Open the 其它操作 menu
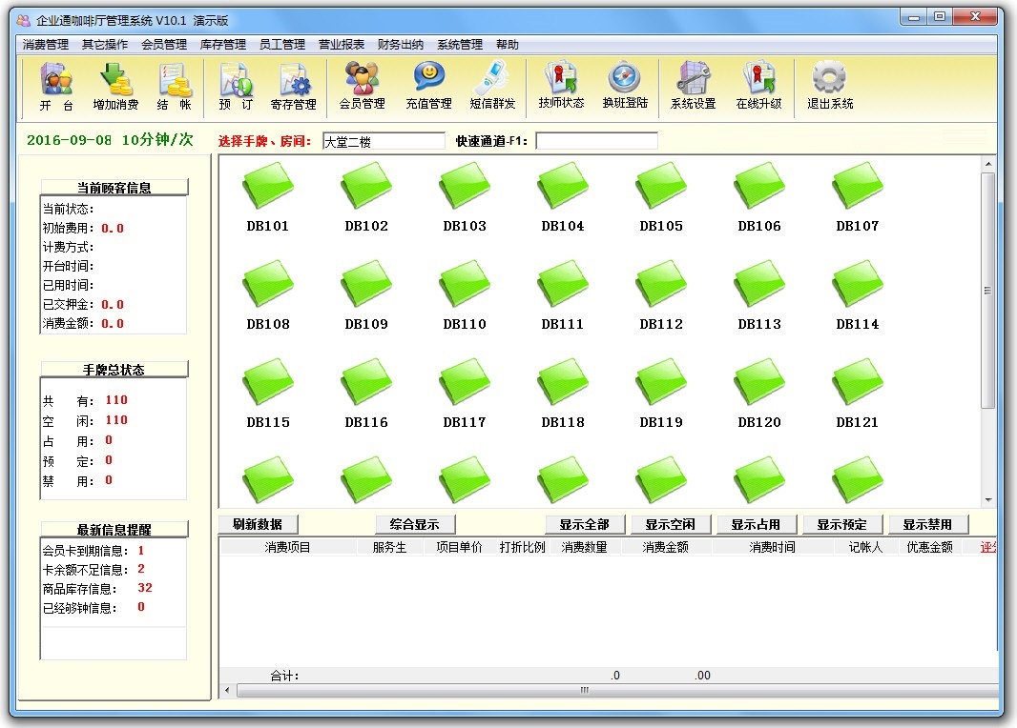Viewport: 1017px width, 728px height. click(104, 44)
